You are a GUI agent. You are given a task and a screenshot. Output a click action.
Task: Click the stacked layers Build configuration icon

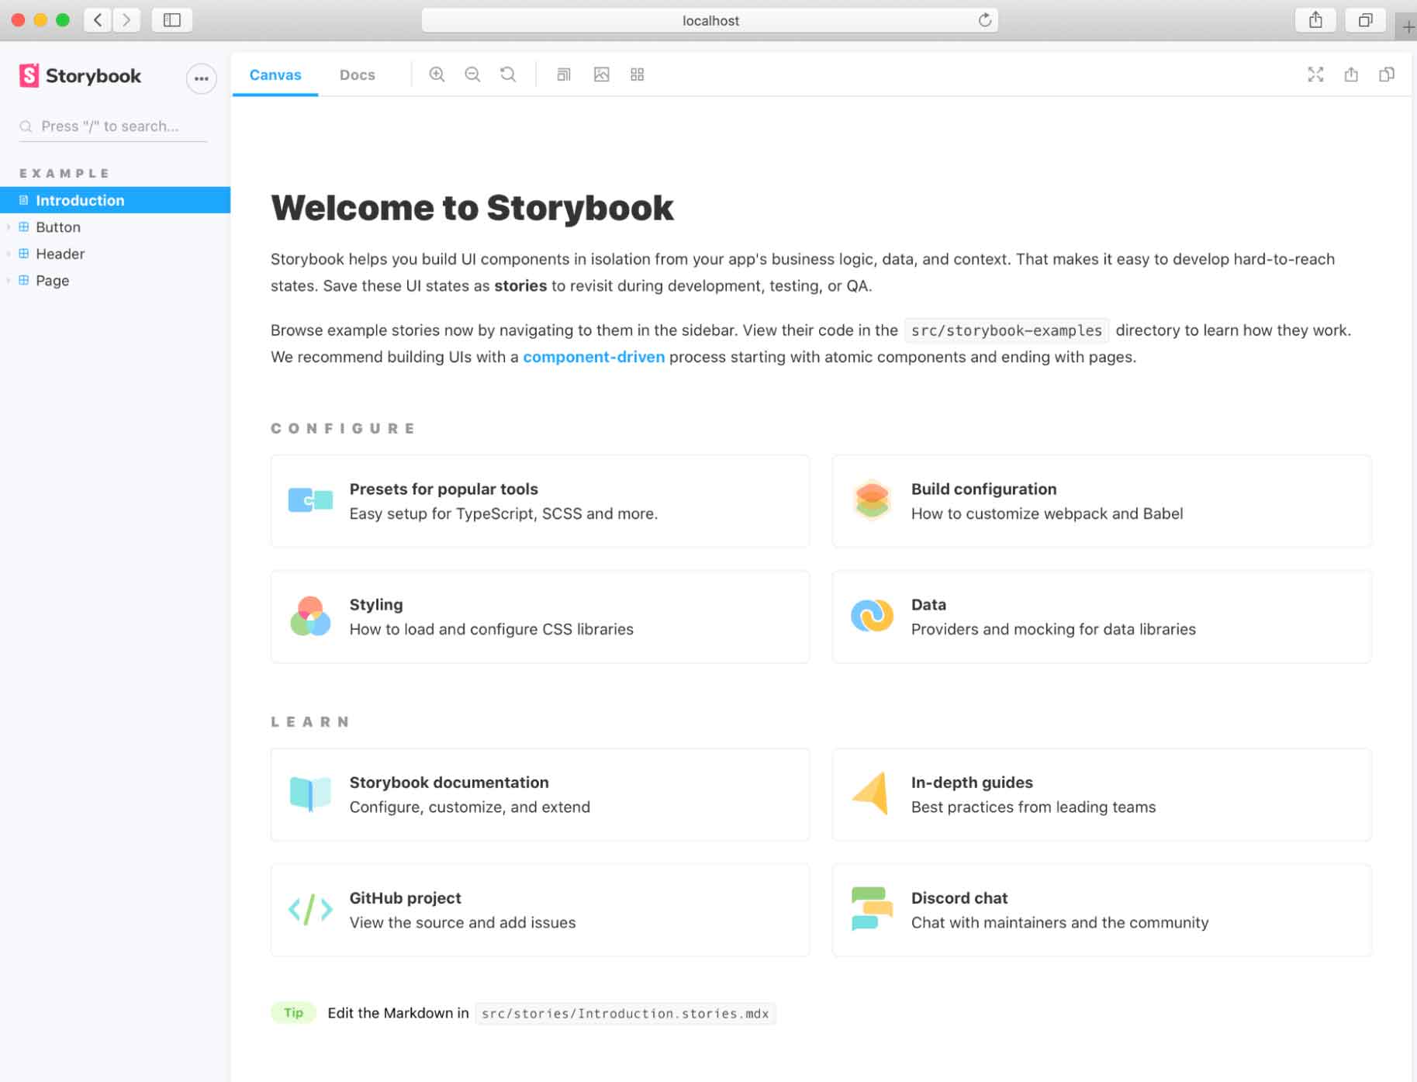tap(872, 500)
